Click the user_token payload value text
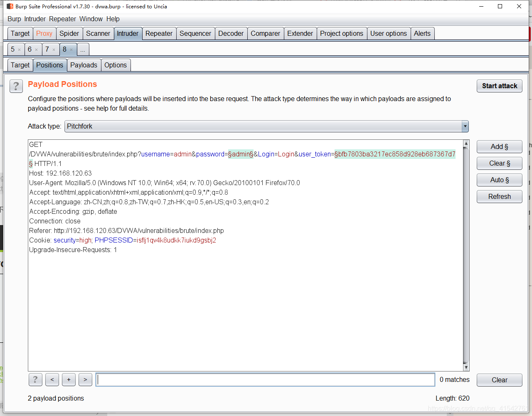This screenshot has width=532, height=416. tap(395, 154)
